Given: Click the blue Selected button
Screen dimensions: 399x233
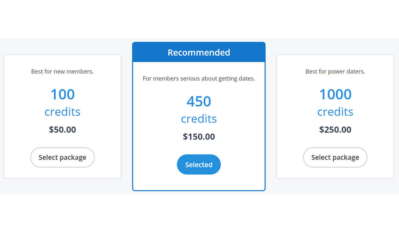Looking at the screenshot, I should [x=199, y=164].
